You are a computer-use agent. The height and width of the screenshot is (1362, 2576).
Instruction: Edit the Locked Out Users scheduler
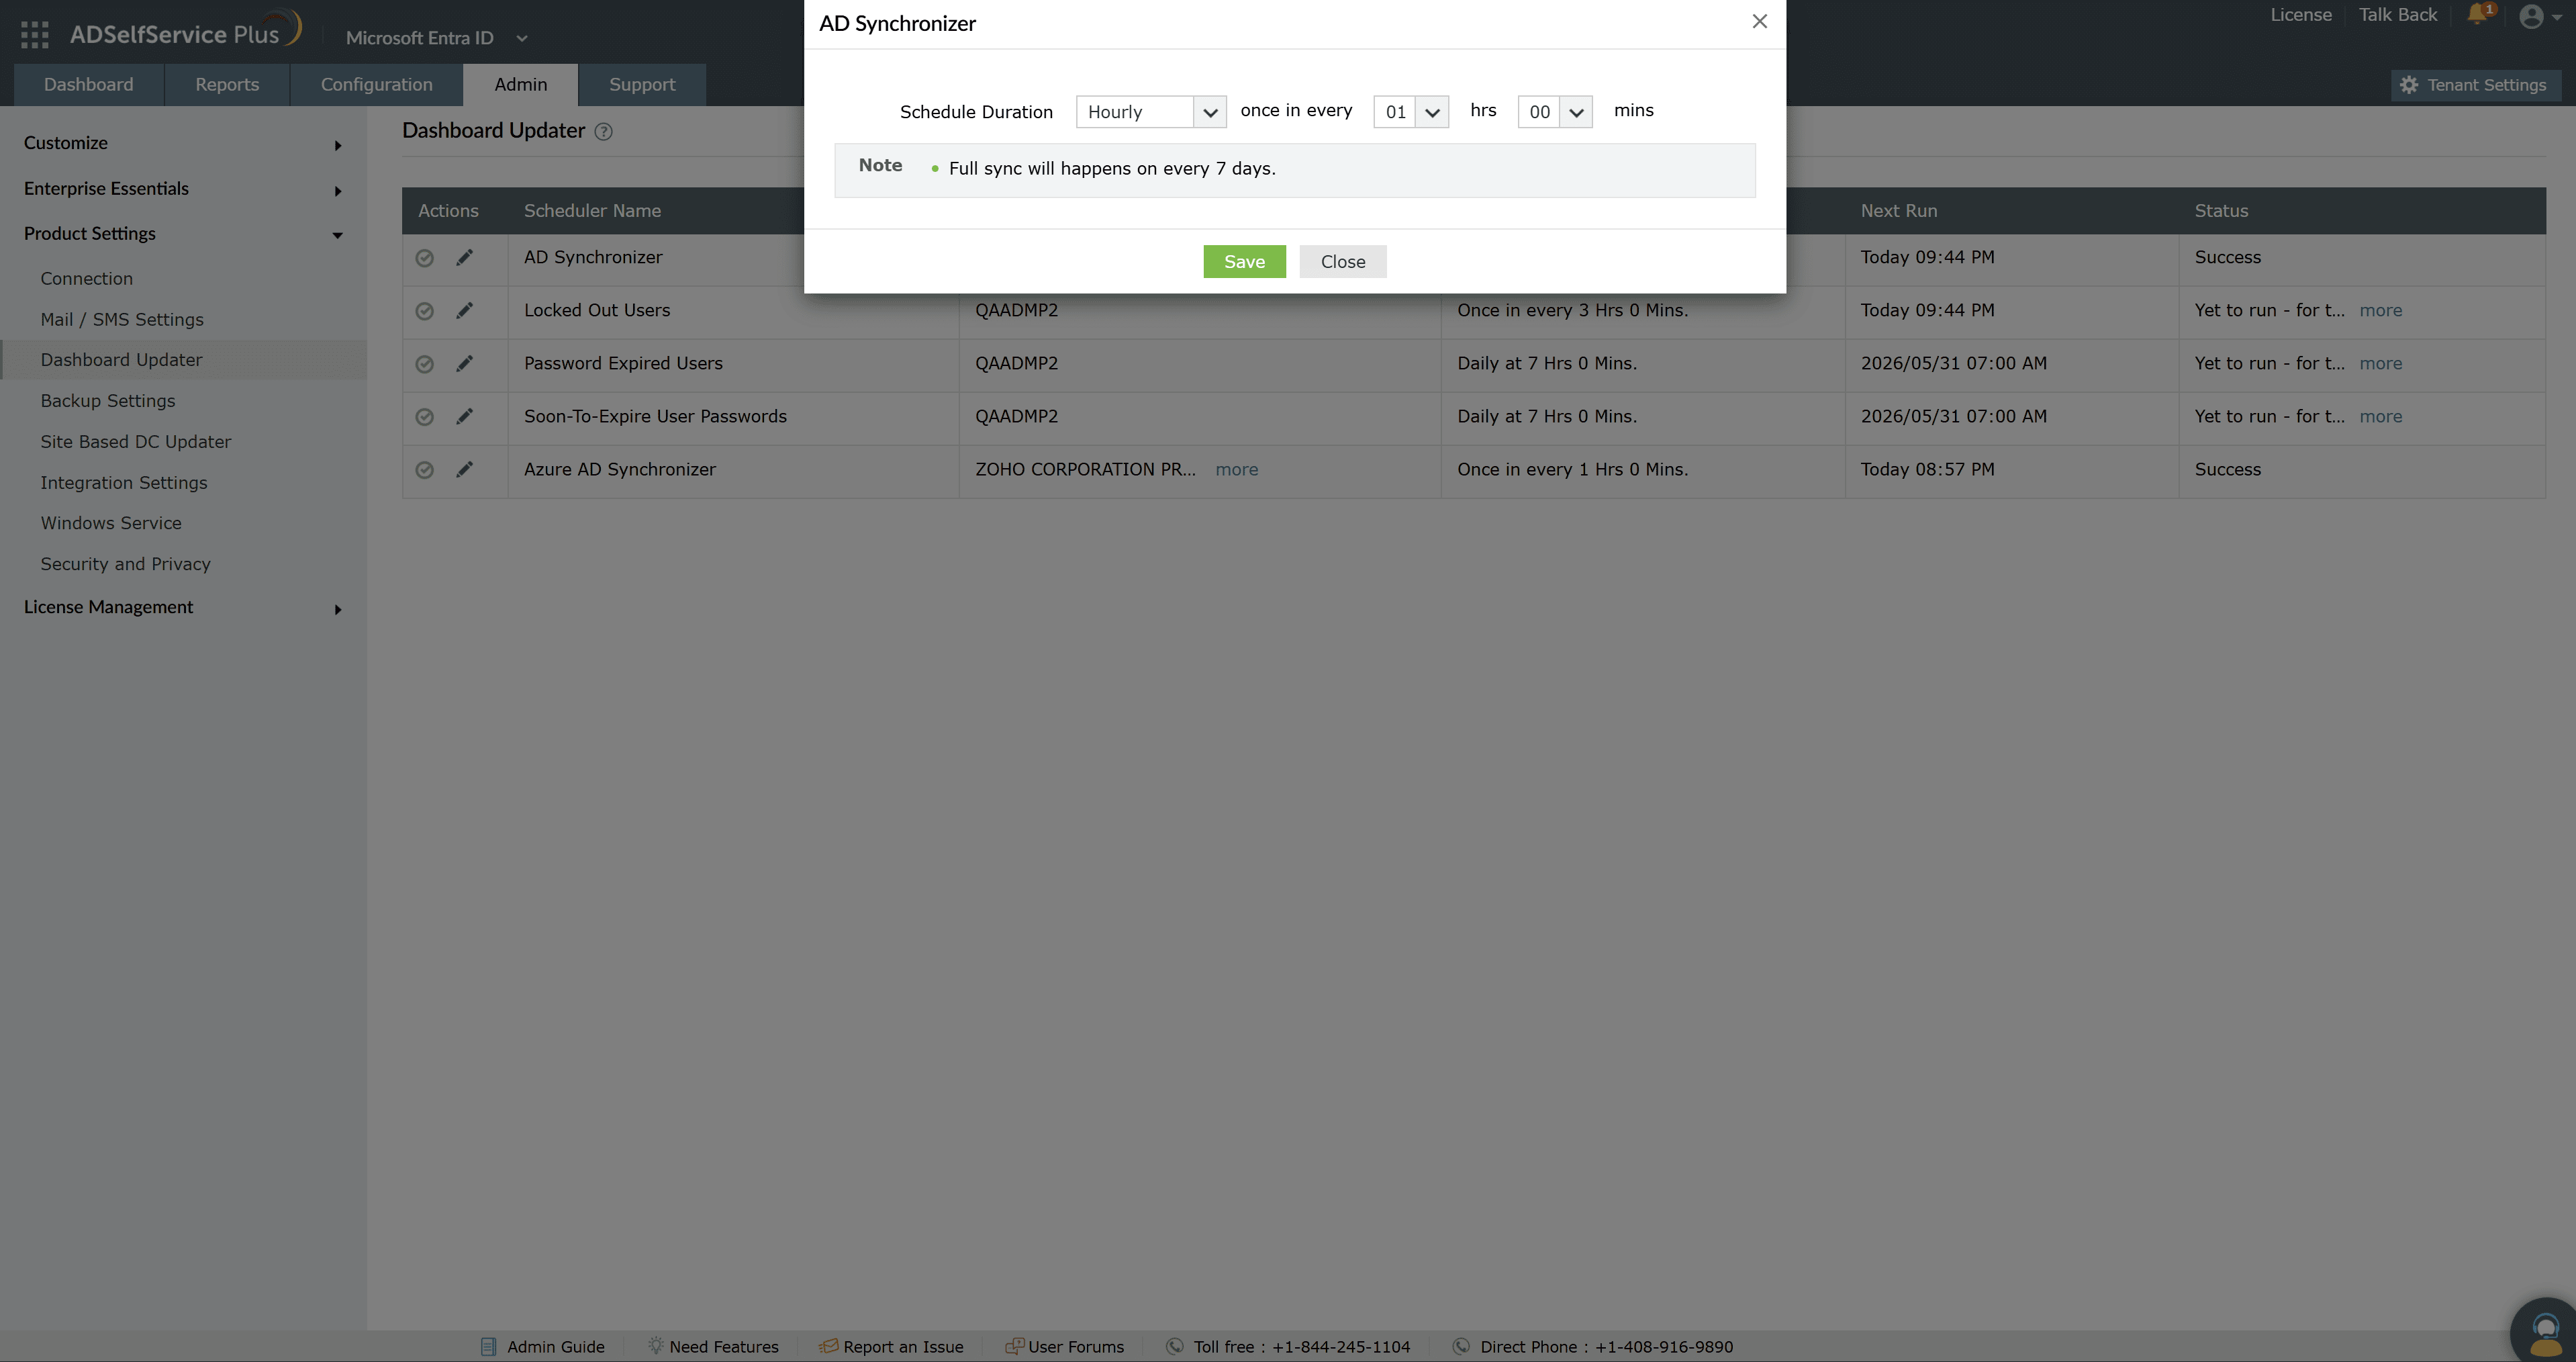[464, 311]
